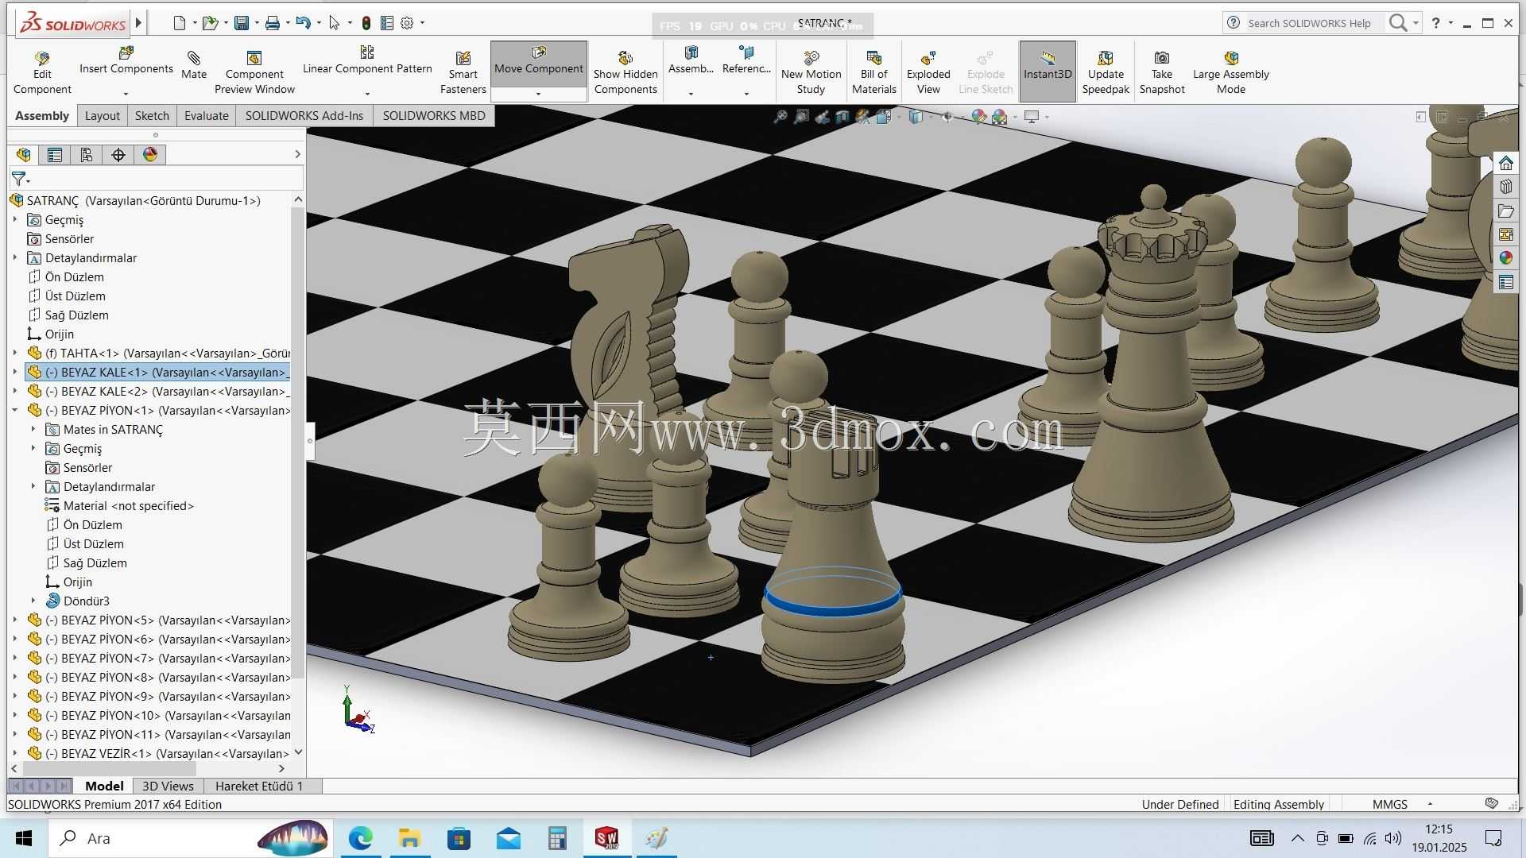Click the Undo arrow icon
This screenshot has height=858, width=1526.
click(303, 23)
